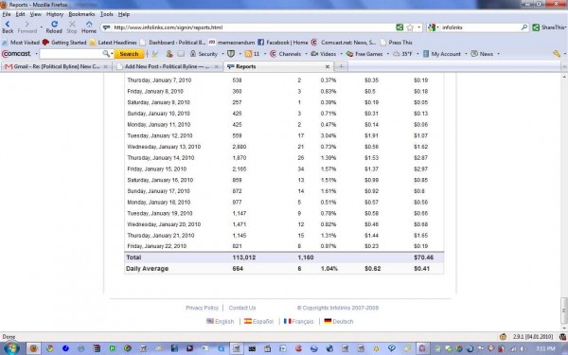Open a new tab with plus button
The width and height of the screenshot is (568, 355).
point(341,66)
